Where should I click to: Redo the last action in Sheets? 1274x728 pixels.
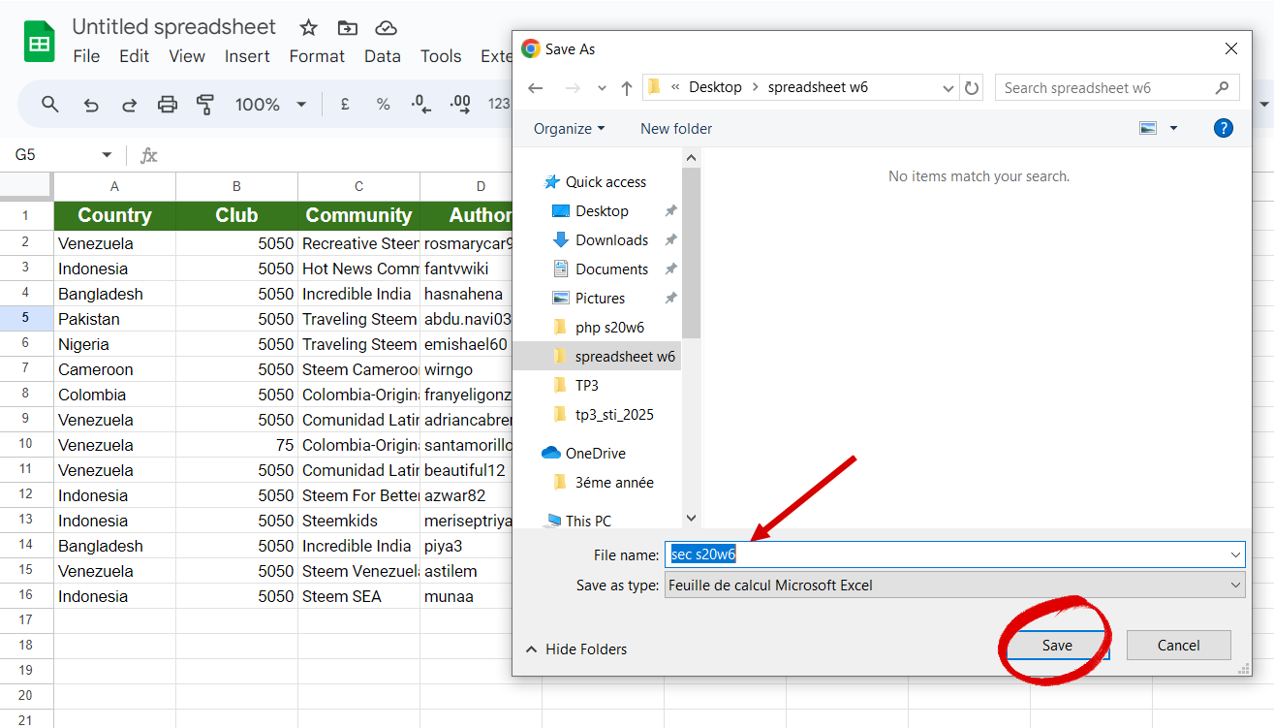click(x=129, y=104)
